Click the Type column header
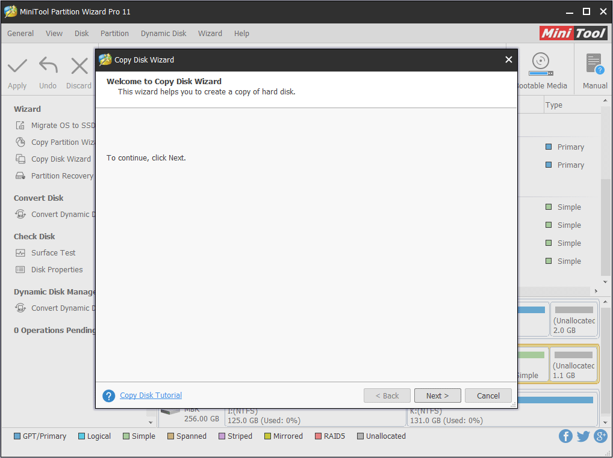Viewport: 613px width, 458px height. (x=571, y=105)
